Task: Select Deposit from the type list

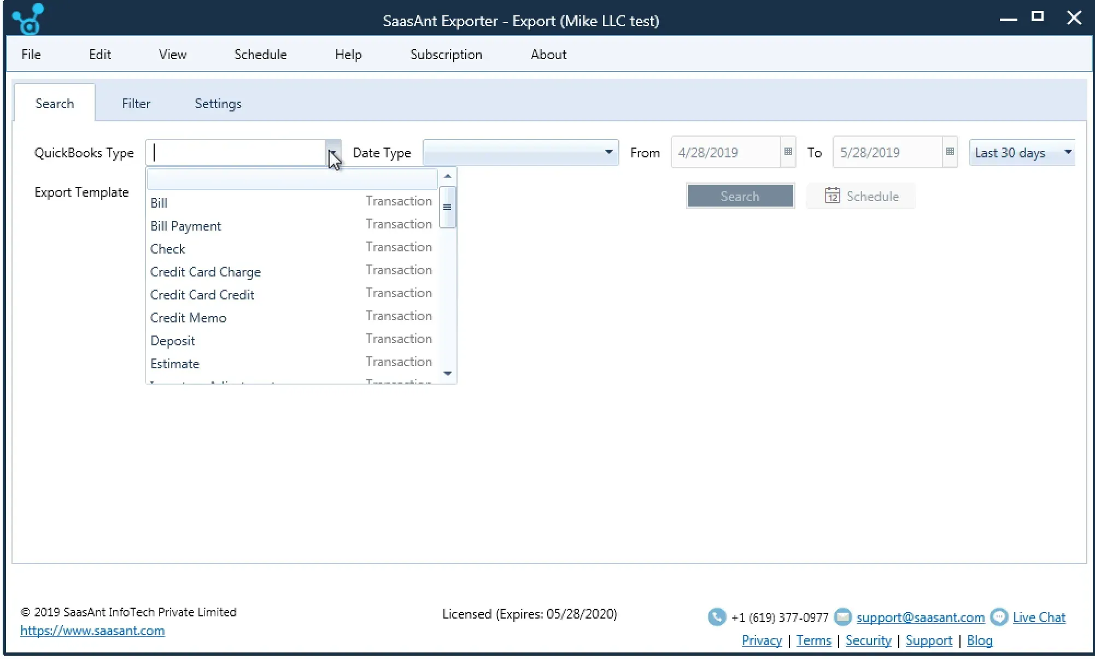Action: click(292, 340)
